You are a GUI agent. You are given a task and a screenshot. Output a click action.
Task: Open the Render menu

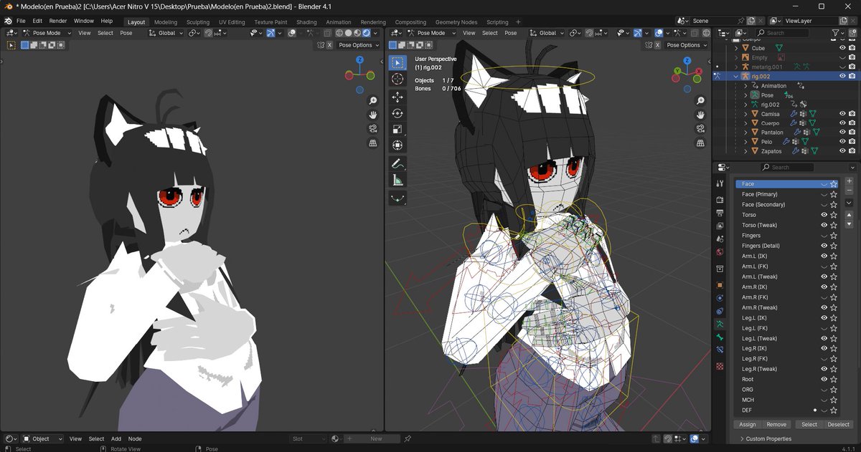(58, 21)
